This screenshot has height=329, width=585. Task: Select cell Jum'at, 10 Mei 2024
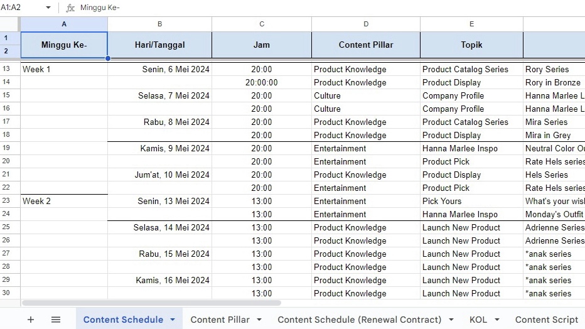click(x=159, y=175)
